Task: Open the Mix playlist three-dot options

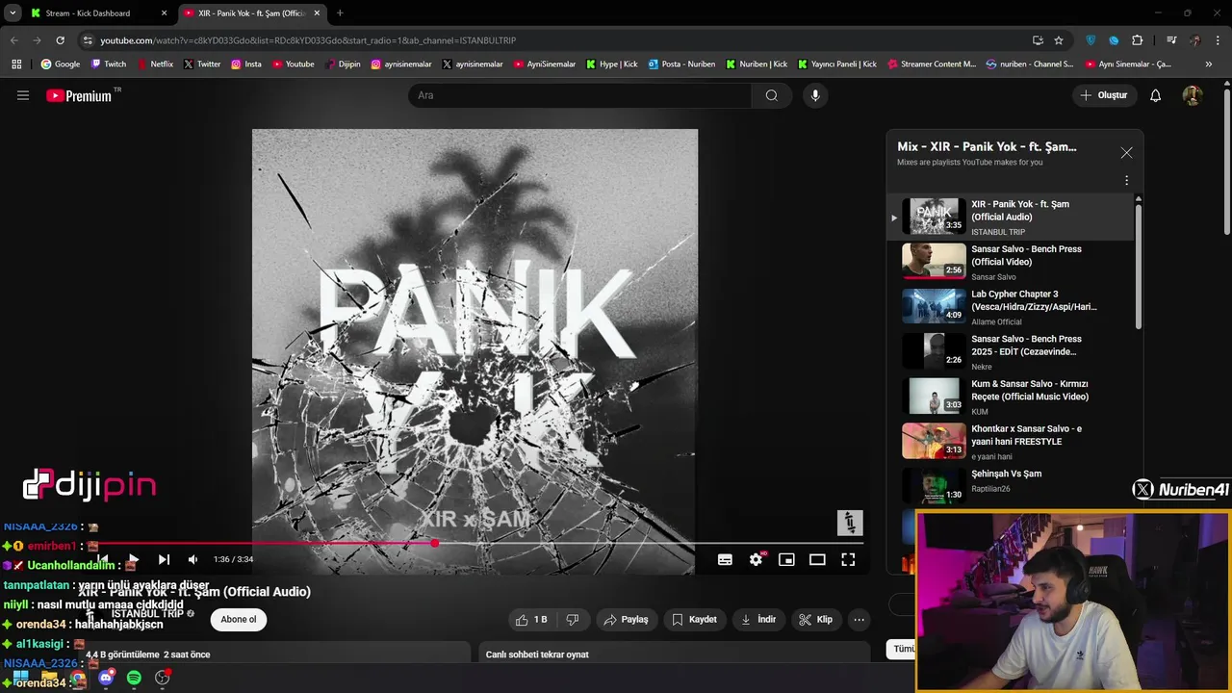Action: click(x=1126, y=180)
